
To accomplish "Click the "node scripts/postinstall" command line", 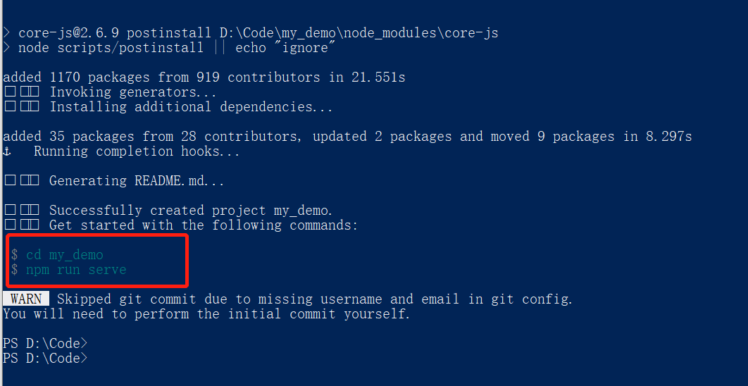I will 111,48.
